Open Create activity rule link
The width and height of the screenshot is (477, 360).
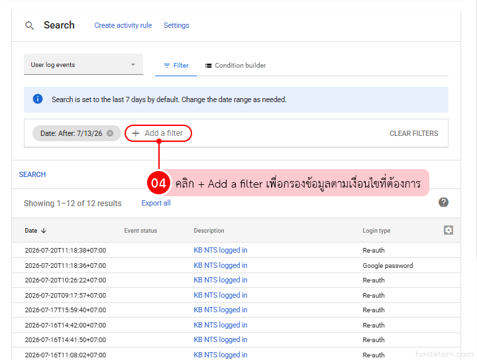[123, 25]
